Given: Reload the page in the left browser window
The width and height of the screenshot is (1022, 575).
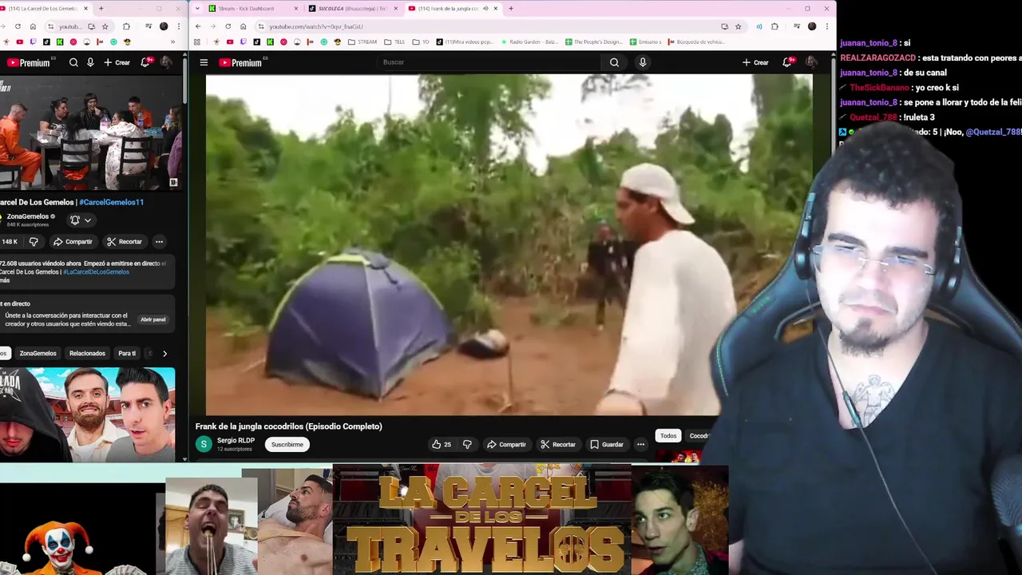Looking at the screenshot, I should point(18,26).
